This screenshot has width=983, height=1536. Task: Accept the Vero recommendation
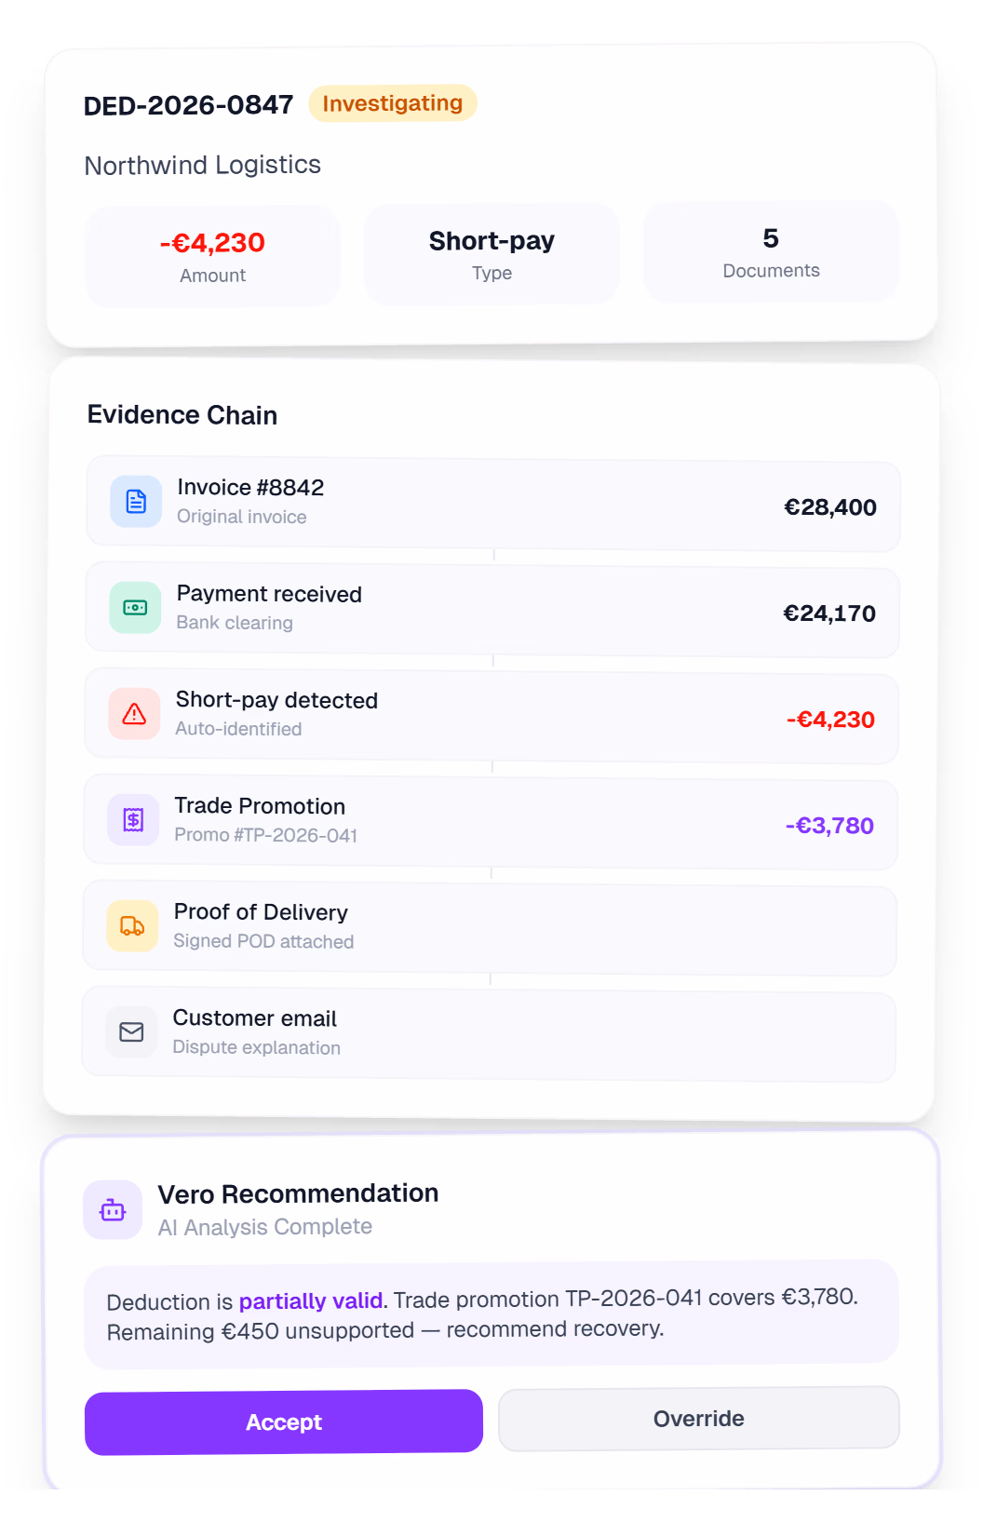[x=283, y=1421]
